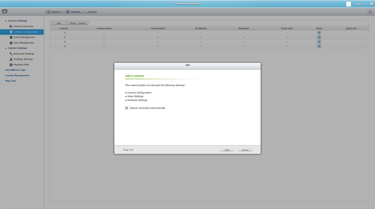The width and height of the screenshot is (375, 209).
Task: Click the Add a camera heading
Action: [134, 76]
